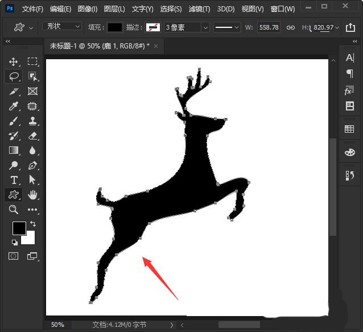Open the 窗口(W) menu
This screenshot has width=363, height=332.
[283, 9]
